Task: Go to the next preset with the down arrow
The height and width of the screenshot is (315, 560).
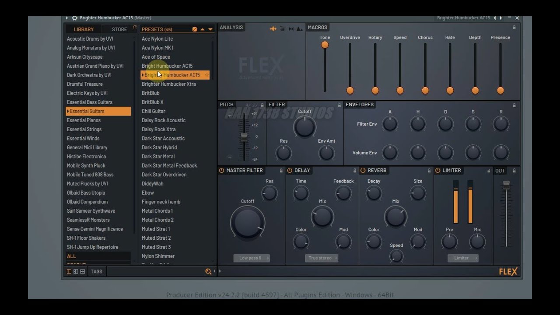Action: click(210, 29)
